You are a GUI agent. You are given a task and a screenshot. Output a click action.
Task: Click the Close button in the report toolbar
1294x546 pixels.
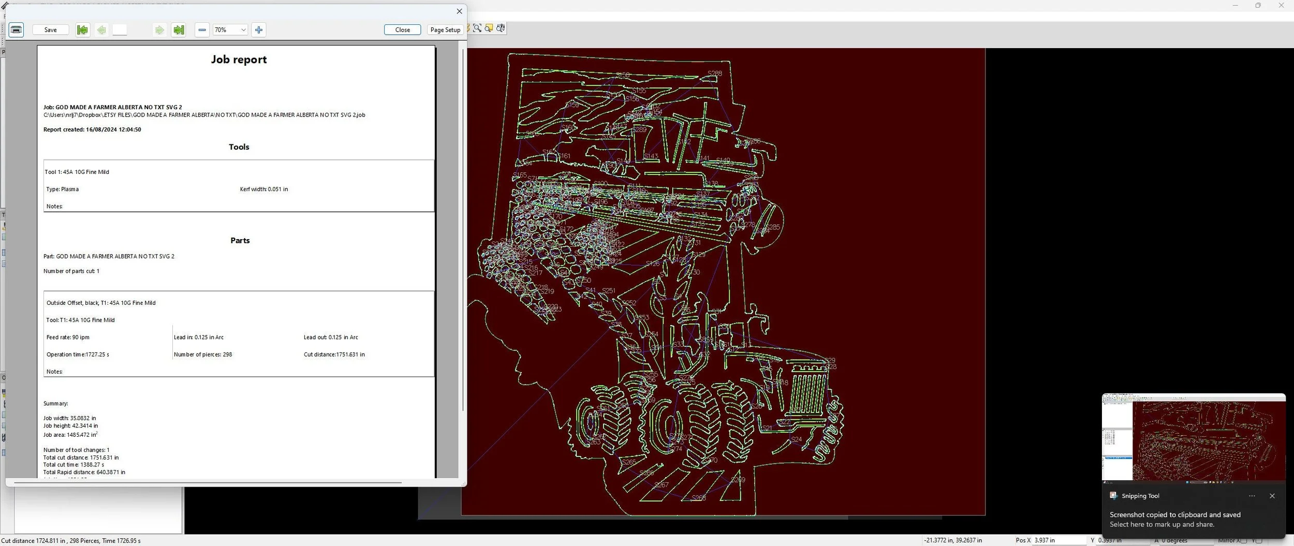click(x=402, y=29)
